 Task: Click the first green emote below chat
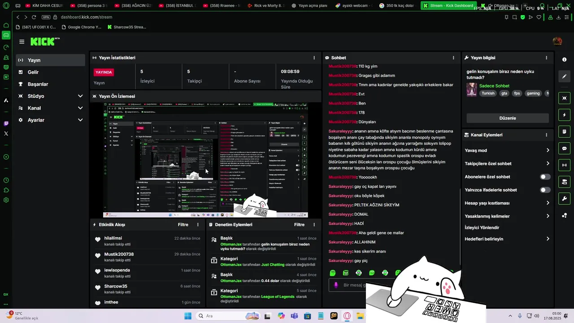pyautogui.click(x=332, y=273)
